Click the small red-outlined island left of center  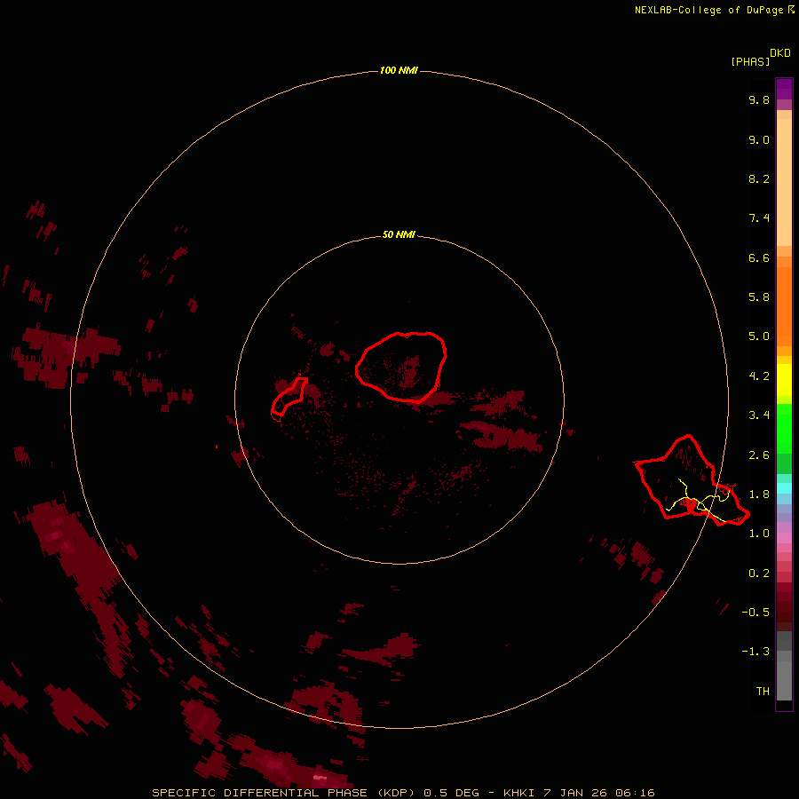click(x=289, y=396)
